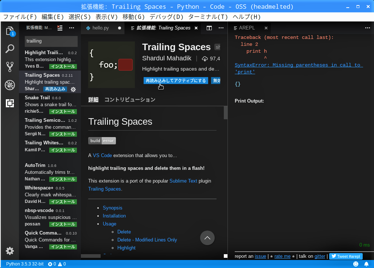Image resolution: width=374 pixels, height=268 pixels.
Task: Split the editor with the split icon
Action: click(x=209, y=28)
